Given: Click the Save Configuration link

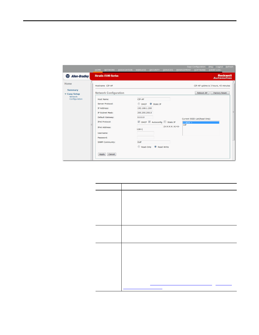Looking at the screenshot, I should coord(196,67).
